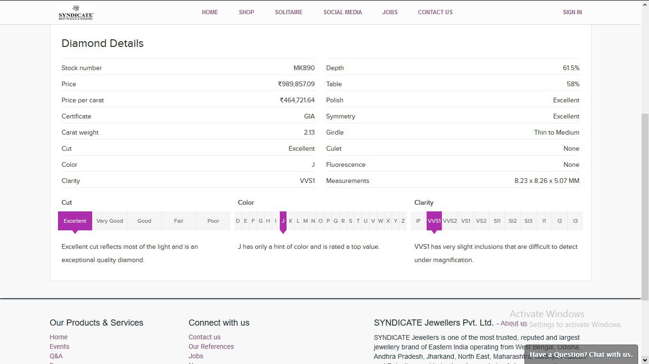Open the About us link
The height and width of the screenshot is (364, 649).
(514, 323)
